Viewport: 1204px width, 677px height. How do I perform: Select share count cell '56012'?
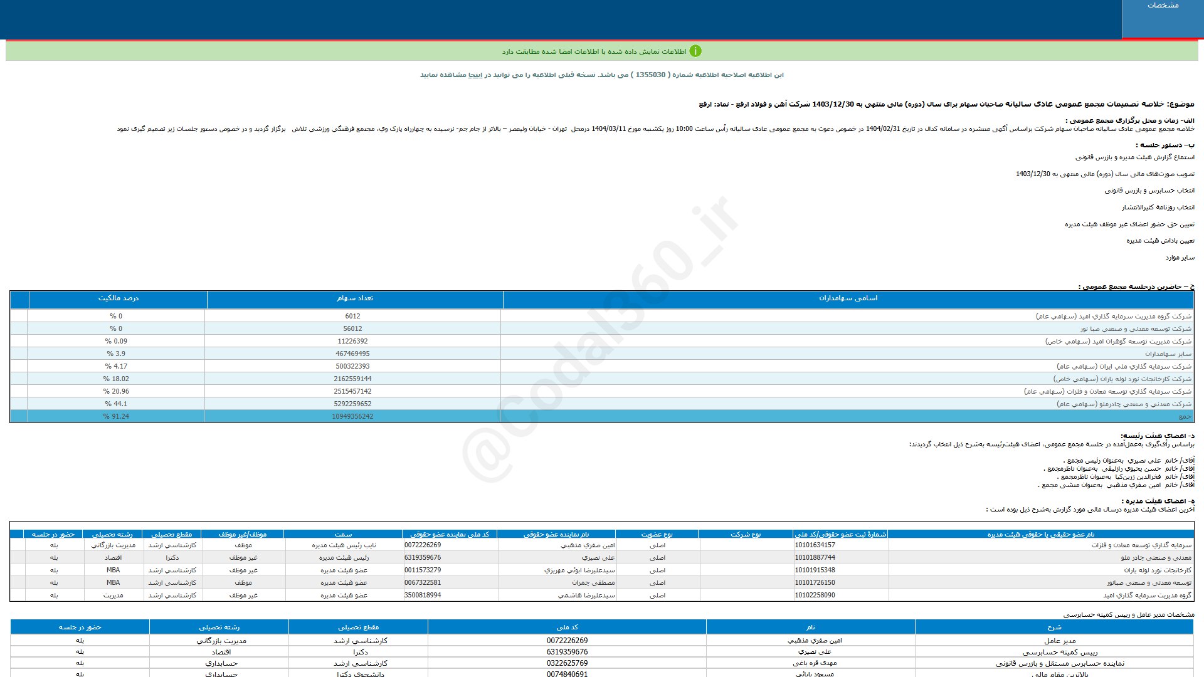[352, 329]
